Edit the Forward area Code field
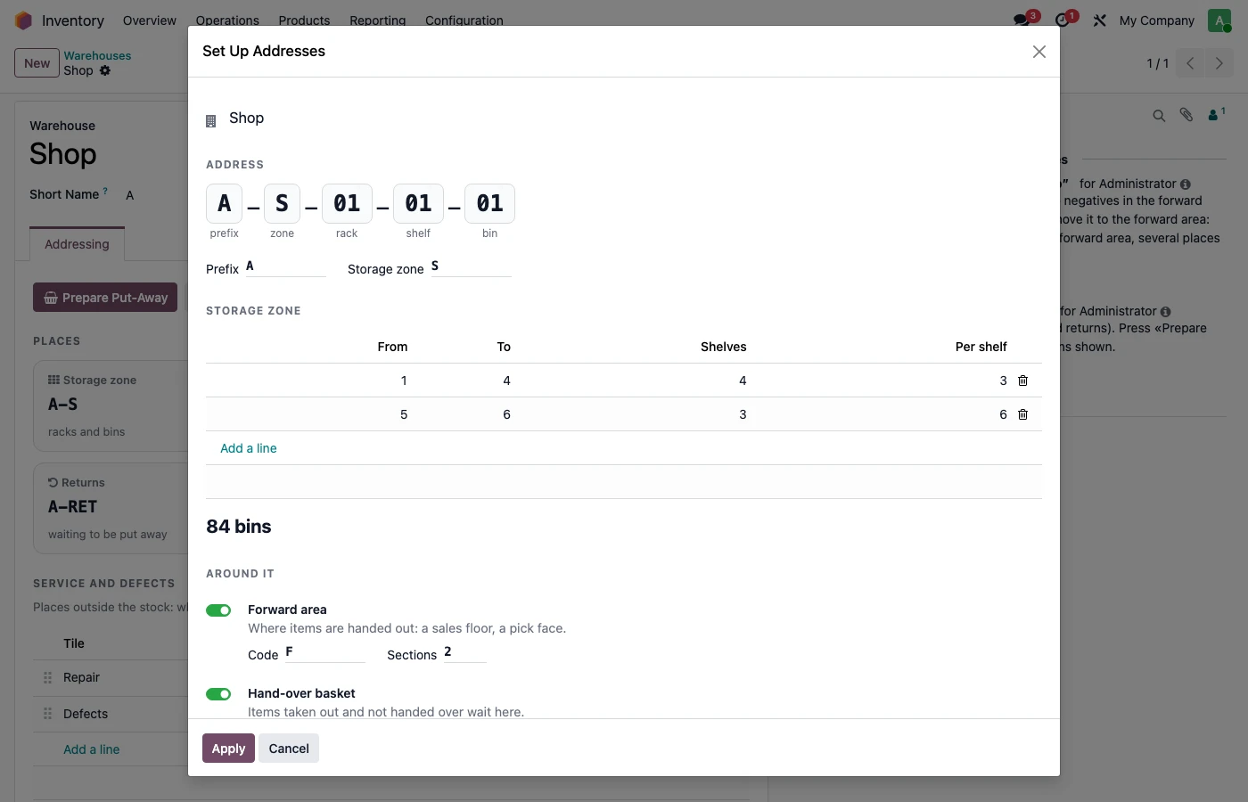Viewport: 1248px width, 802px height. coord(325,653)
